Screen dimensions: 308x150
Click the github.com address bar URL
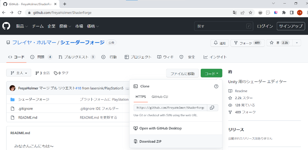pyautogui.click(x=62, y=13)
